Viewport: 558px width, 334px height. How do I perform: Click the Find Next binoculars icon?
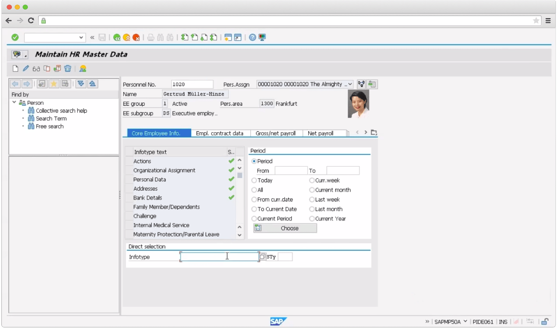point(170,37)
